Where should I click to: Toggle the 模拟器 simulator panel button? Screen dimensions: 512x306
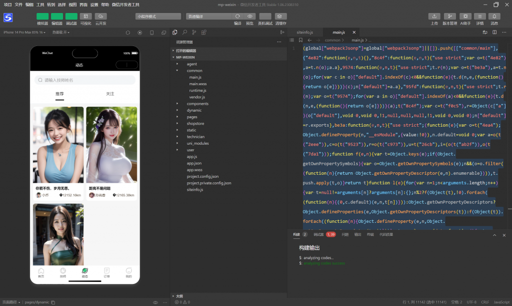coord(42,17)
